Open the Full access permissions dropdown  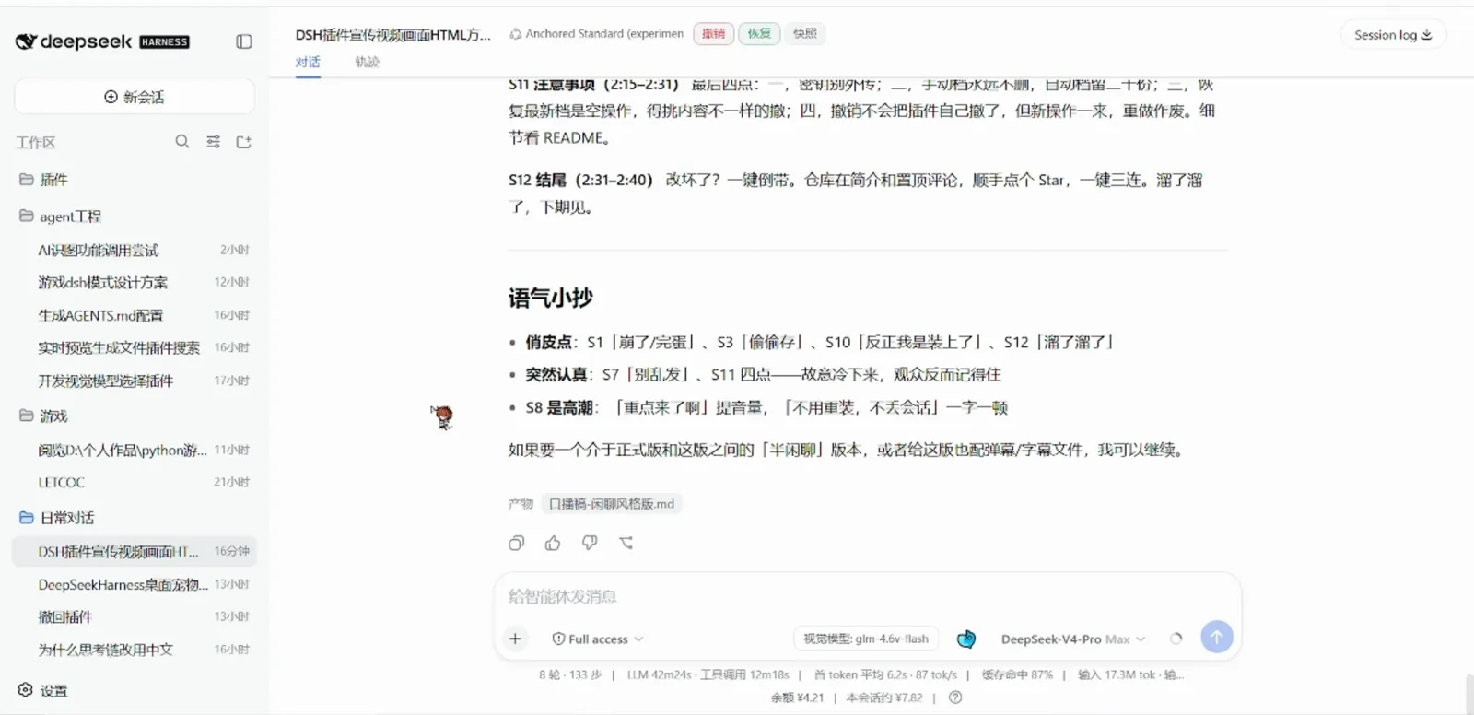597,639
